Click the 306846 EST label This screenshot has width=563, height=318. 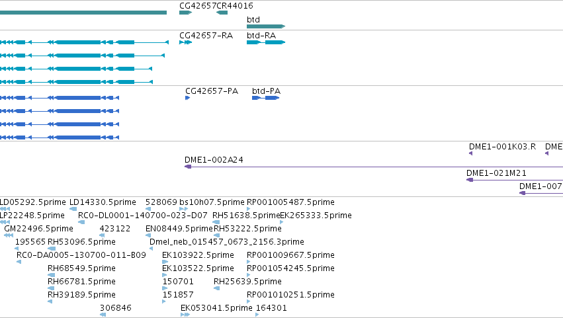coord(116,309)
